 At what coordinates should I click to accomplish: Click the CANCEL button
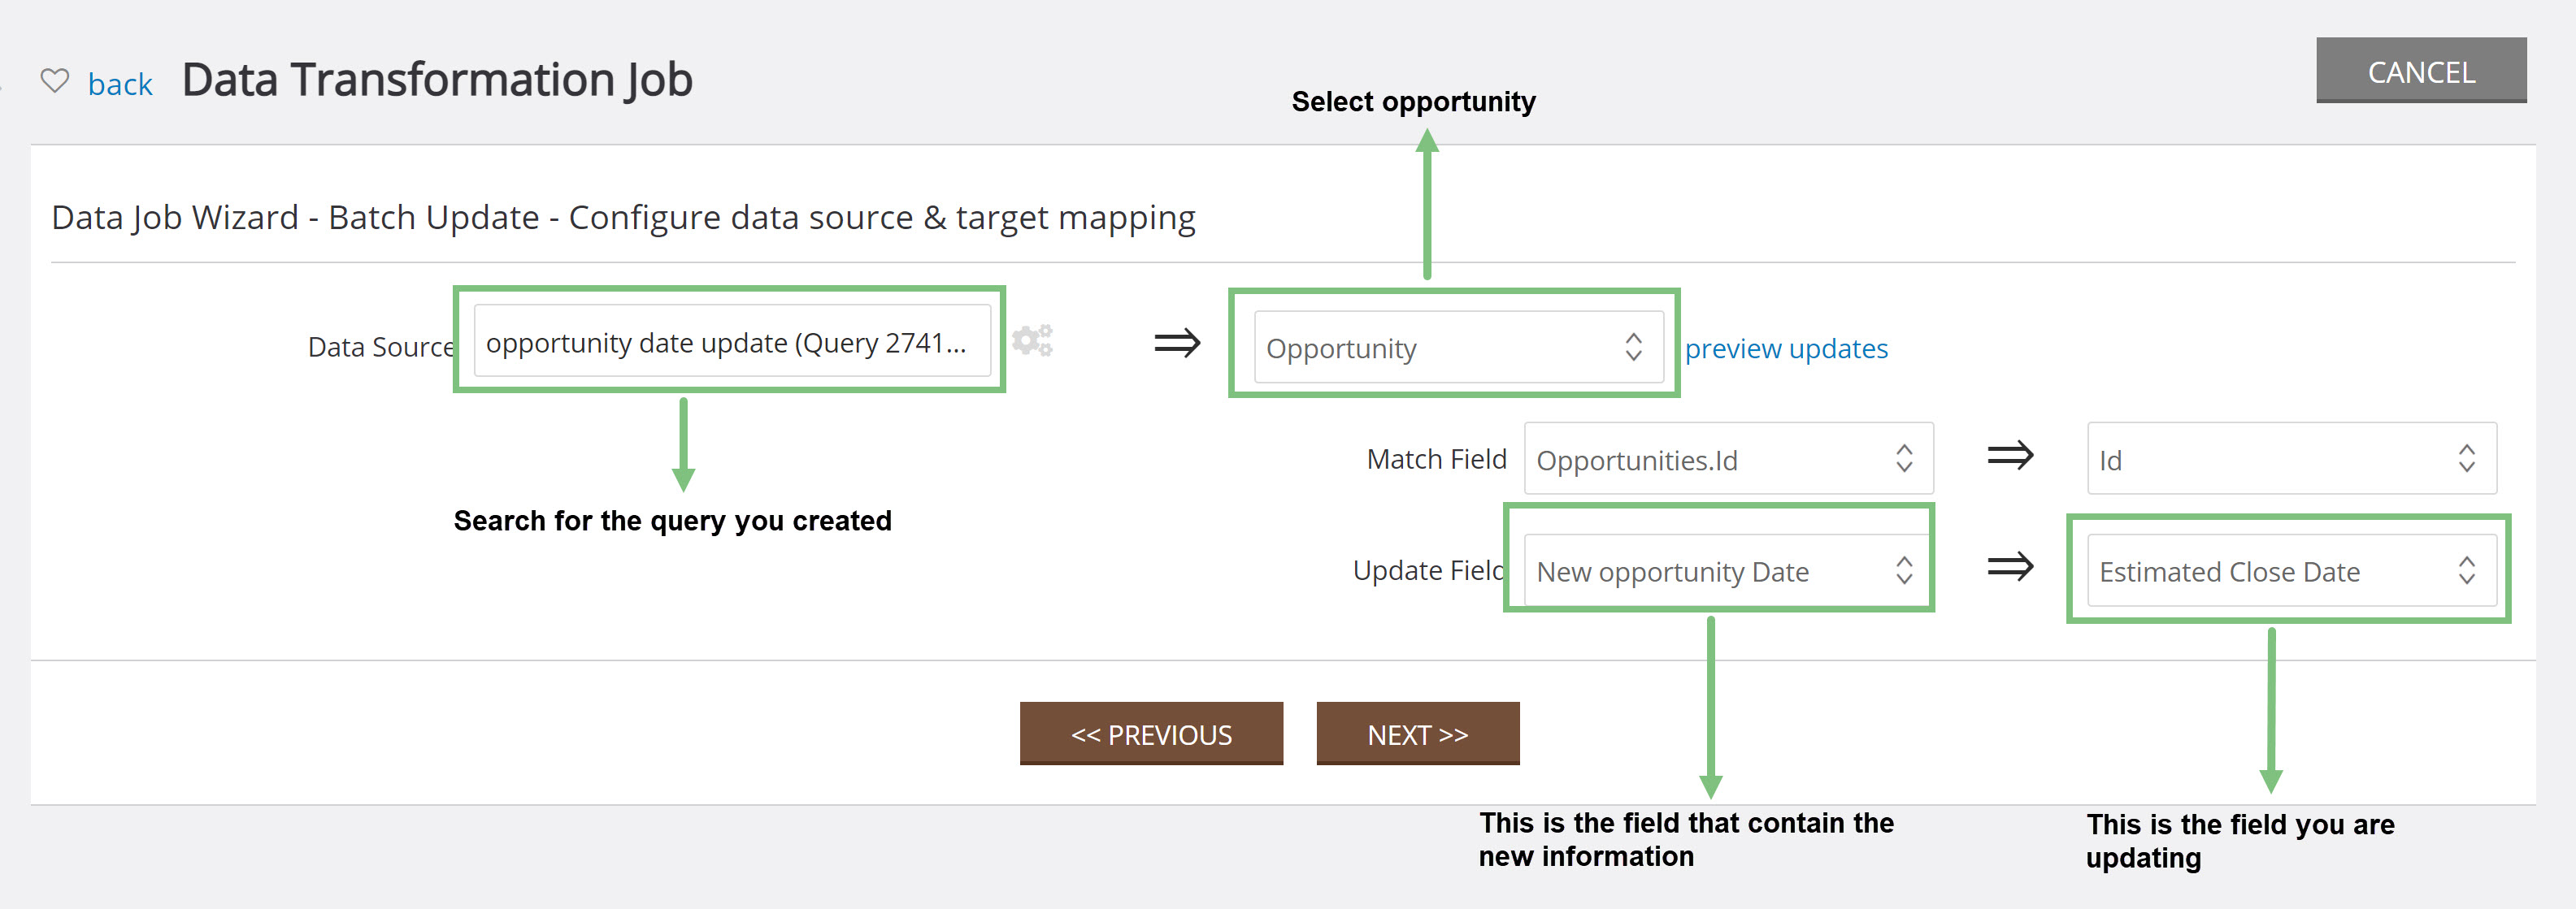coord(2421,71)
